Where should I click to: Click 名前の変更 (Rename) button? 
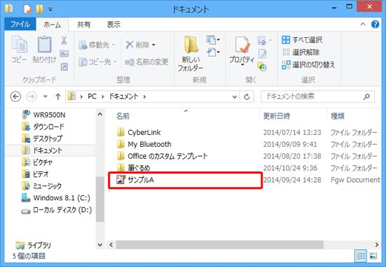click(x=147, y=62)
